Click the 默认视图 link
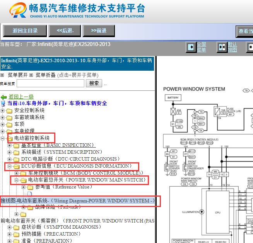The width and height of the screenshot is (253, 243). pos(232,47)
